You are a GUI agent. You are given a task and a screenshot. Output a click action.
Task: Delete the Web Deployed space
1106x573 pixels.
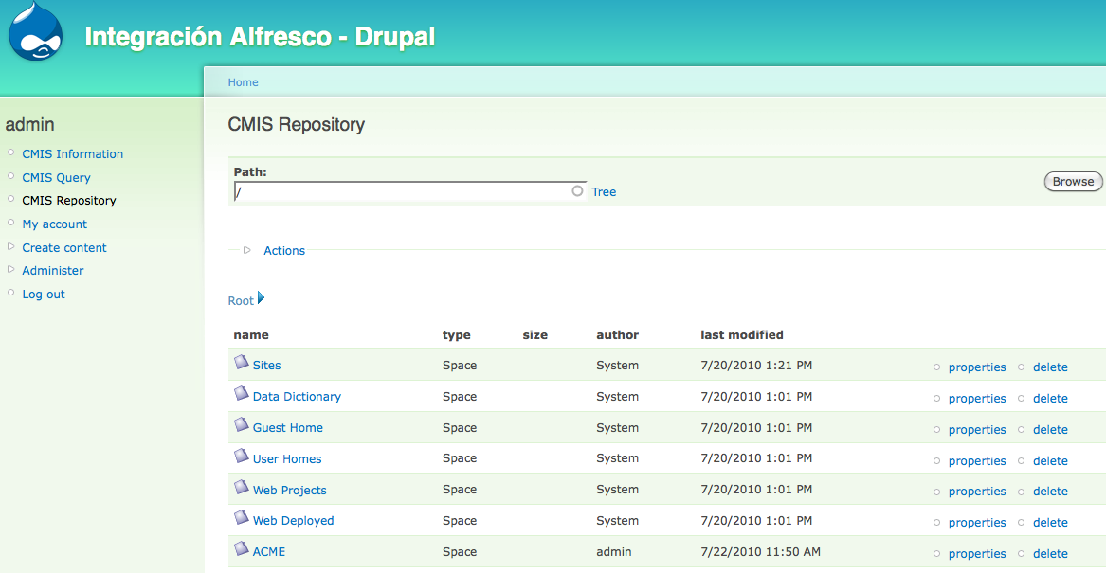tap(1050, 522)
